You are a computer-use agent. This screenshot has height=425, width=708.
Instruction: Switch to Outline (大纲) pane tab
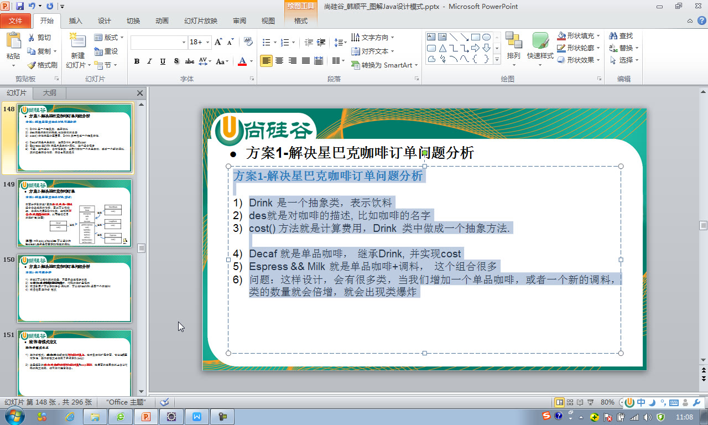pyautogui.click(x=50, y=93)
